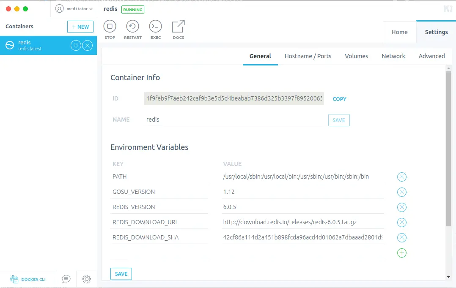Image resolution: width=456 pixels, height=288 pixels.
Task: Delete the redis container from sidebar
Action: click(87, 46)
